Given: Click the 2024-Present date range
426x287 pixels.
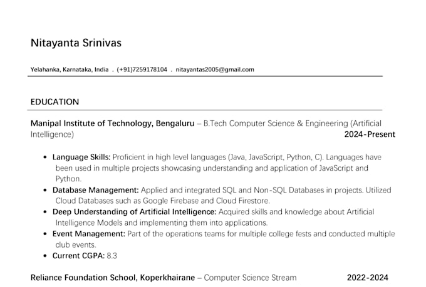Looking at the screenshot, I should click(370, 134).
